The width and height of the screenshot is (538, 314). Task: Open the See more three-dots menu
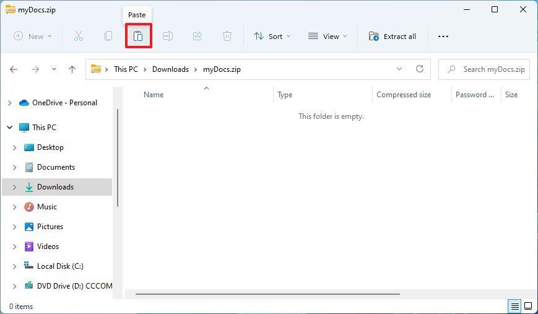point(443,37)
